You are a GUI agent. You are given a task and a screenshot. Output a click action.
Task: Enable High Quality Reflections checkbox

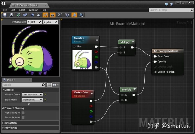coord(23,113)
